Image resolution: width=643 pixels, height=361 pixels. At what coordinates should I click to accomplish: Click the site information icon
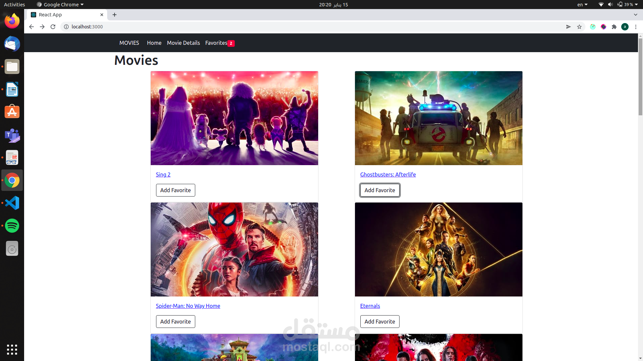point(66,27)
